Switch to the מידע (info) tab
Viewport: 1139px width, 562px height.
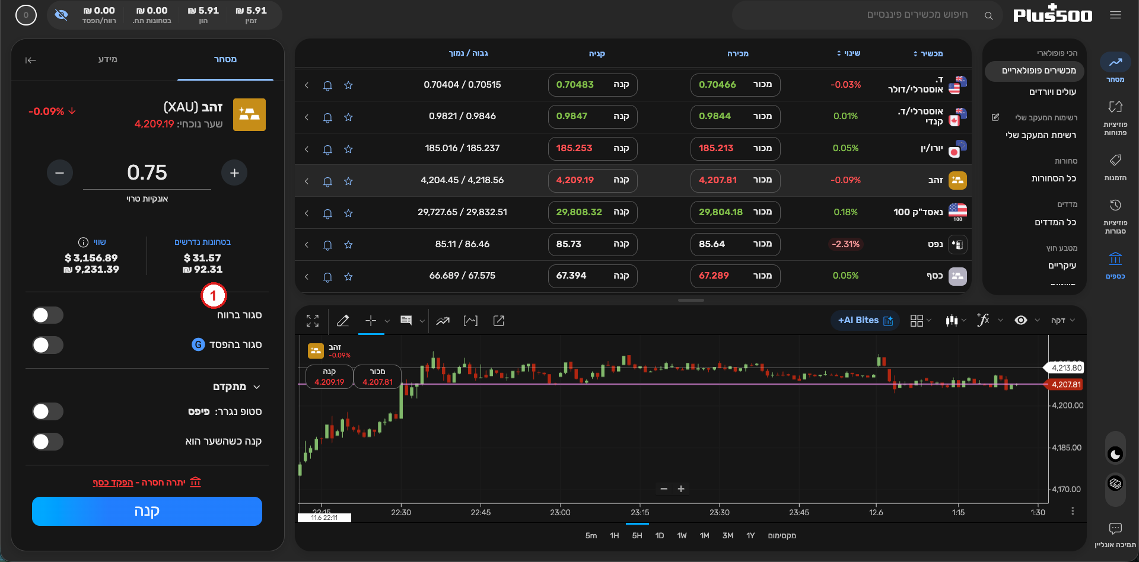point(107,59)
